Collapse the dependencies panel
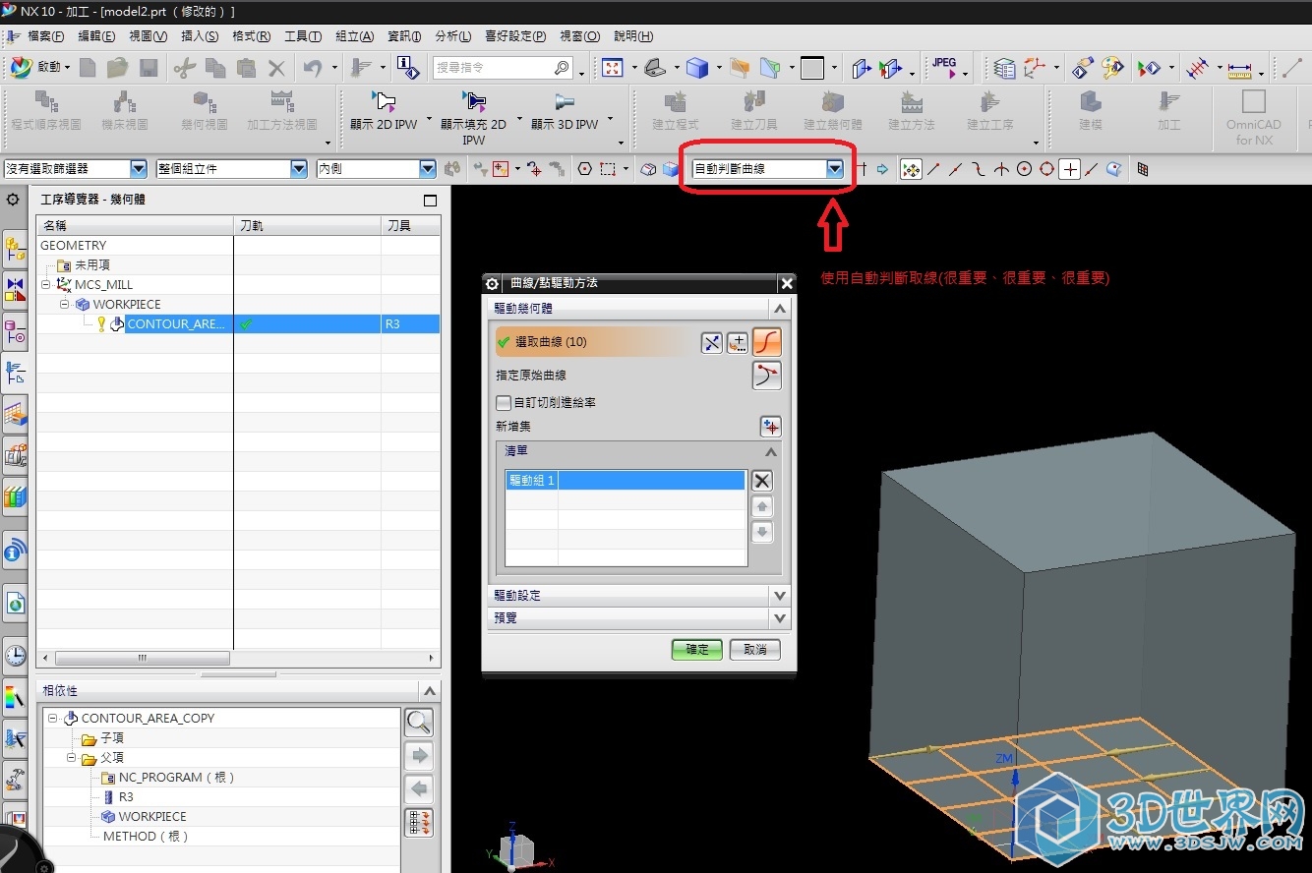Image resolution: width=1312 pixels, height=873 pixels. [x=429, y=691]
